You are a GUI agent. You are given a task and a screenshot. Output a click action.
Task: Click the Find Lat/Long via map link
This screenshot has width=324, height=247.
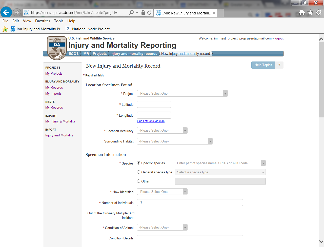(151, 121)
